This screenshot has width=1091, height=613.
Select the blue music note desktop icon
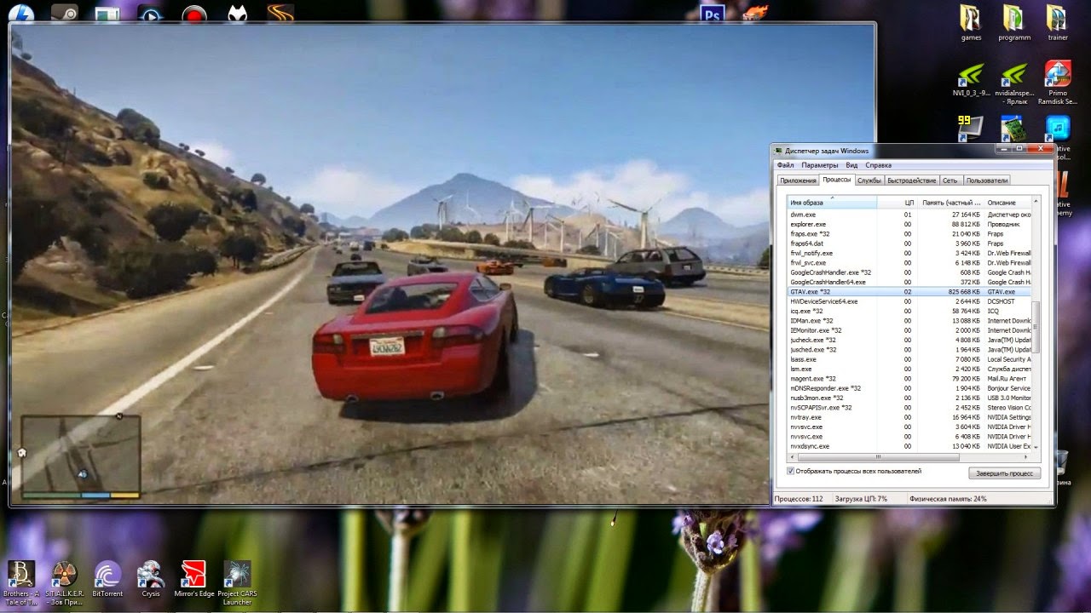click(x=1058, y=129)
